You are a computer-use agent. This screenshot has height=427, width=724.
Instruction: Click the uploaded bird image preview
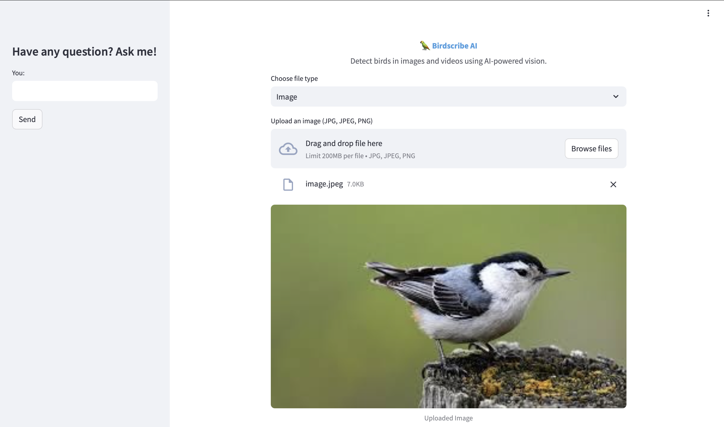tap(448, 306)
